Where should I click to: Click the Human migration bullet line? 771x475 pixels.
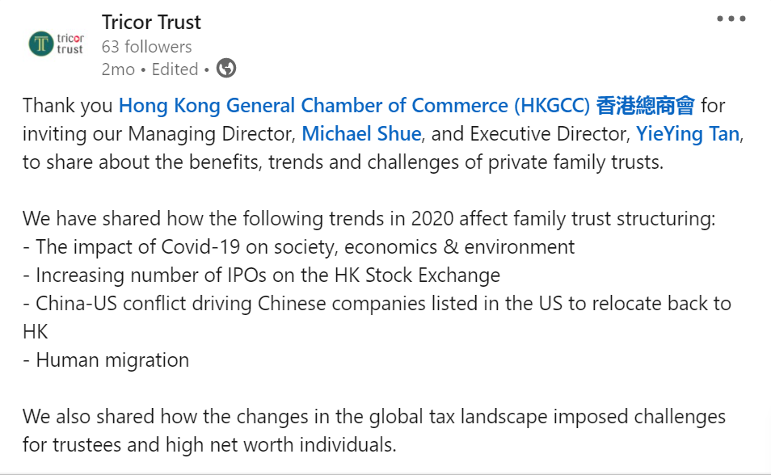(x=106, y=359)
